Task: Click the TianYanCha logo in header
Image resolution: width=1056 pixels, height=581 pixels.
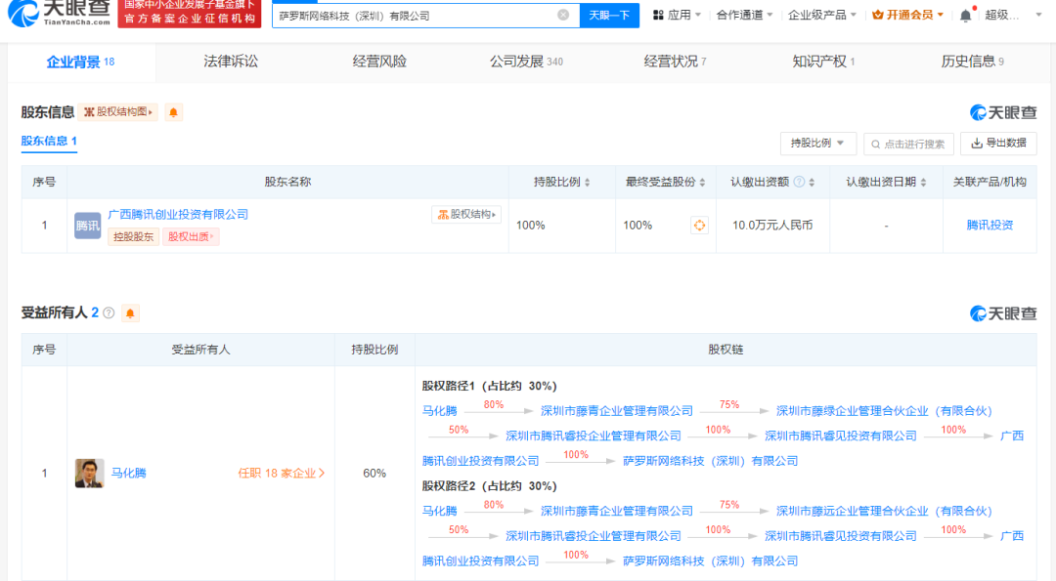Action: [57, 14]
